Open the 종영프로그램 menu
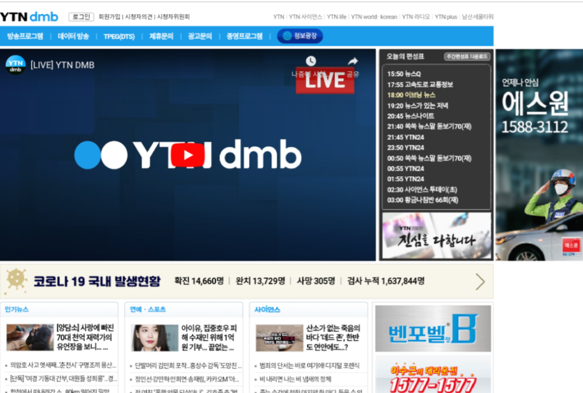Viewport: 583px width, 393px height. pos(245,36)
